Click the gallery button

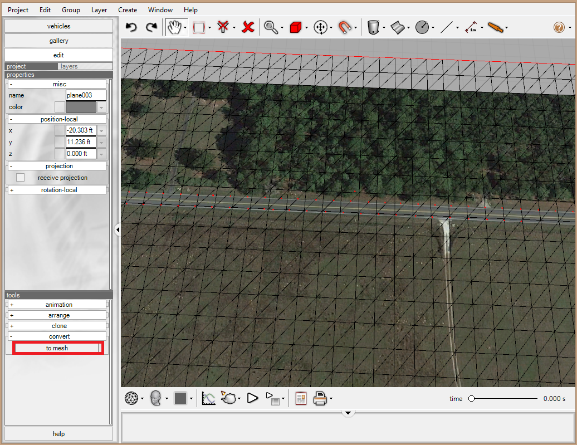pyautogui.click(x=59, y=41)
